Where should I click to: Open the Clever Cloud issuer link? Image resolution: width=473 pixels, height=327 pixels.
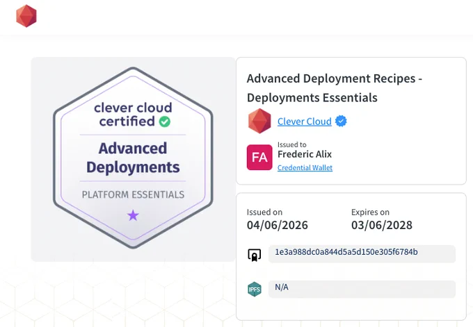coord(305,121)
